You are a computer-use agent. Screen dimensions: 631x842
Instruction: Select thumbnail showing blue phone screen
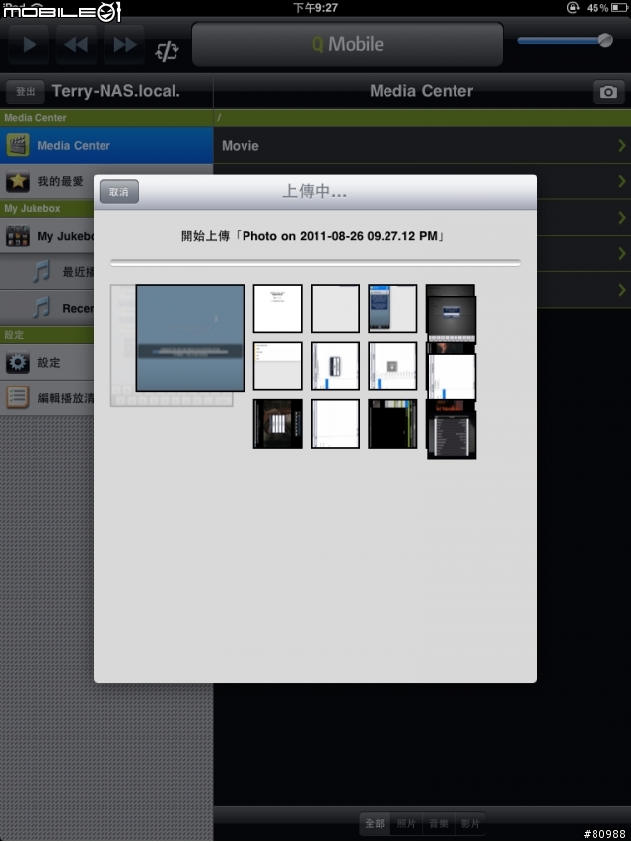(392, 309)
